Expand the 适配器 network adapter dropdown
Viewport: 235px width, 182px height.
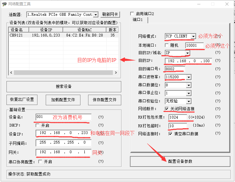[x=96, y=15]
